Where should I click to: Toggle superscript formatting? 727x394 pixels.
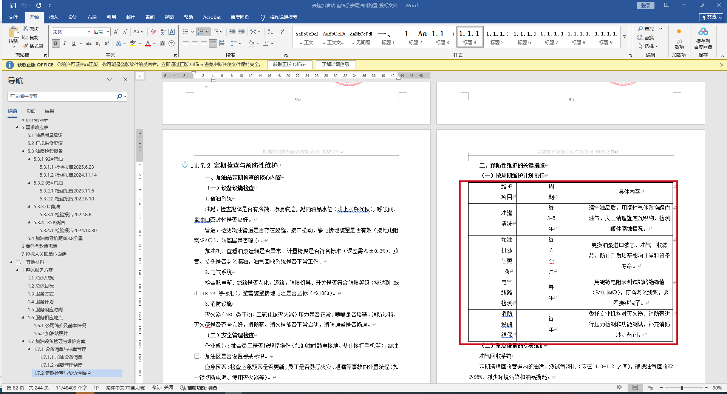point(107,43)
